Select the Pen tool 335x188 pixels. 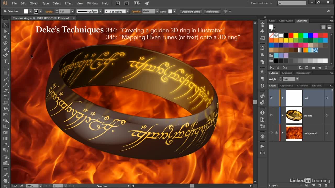[5, 49]
